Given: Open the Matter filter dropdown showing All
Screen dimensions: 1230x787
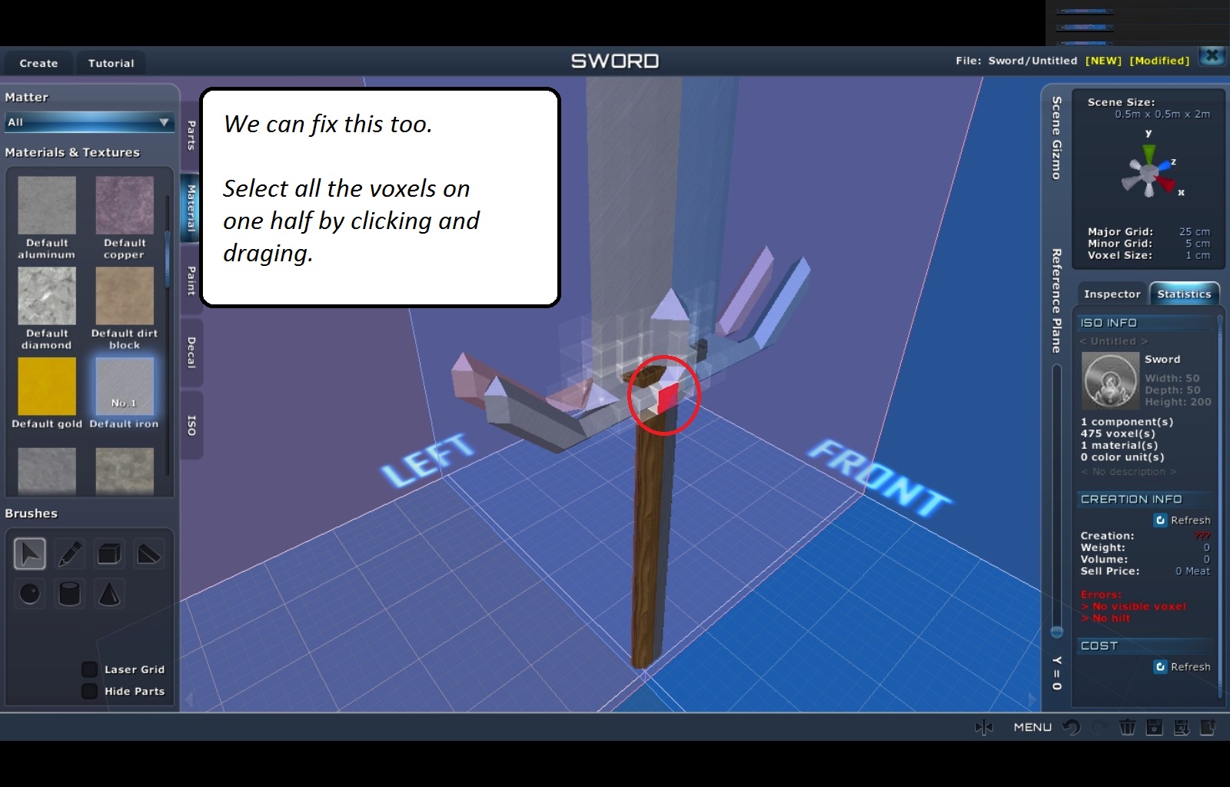Looking at the screenshot, I should 89,122.
